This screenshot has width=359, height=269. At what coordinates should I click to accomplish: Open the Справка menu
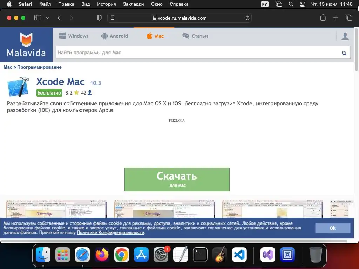click(x=179, y=4)
